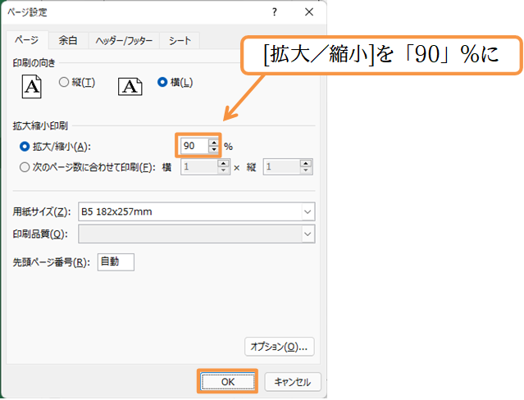Increase 横 page count spinner up

click(223, 163)
